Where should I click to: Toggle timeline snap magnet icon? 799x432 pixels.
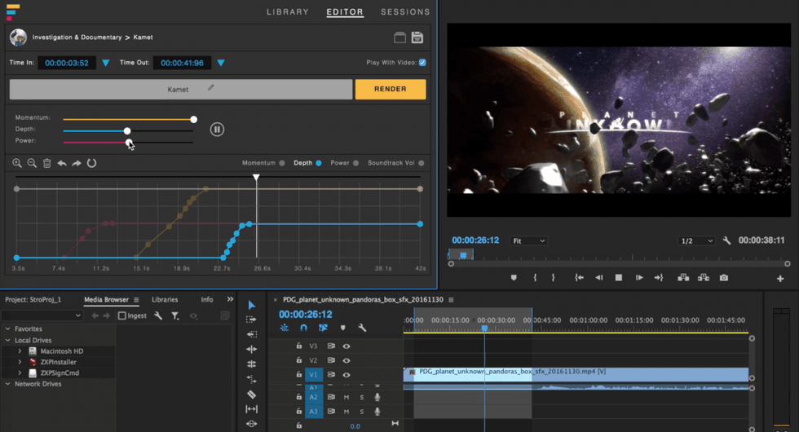tap(303, 328)
